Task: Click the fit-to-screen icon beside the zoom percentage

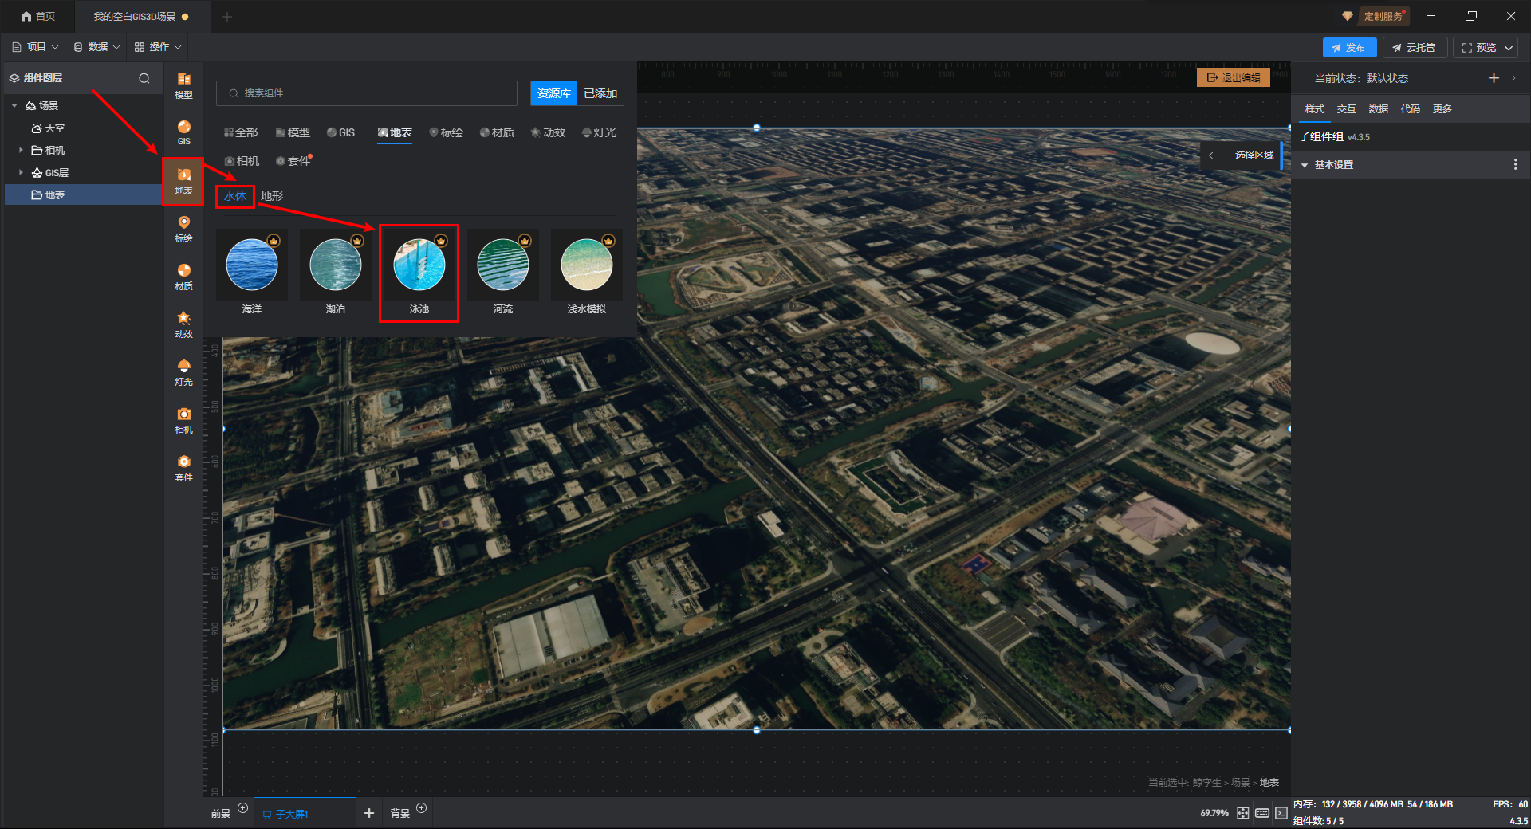Action: (1242, 813)
